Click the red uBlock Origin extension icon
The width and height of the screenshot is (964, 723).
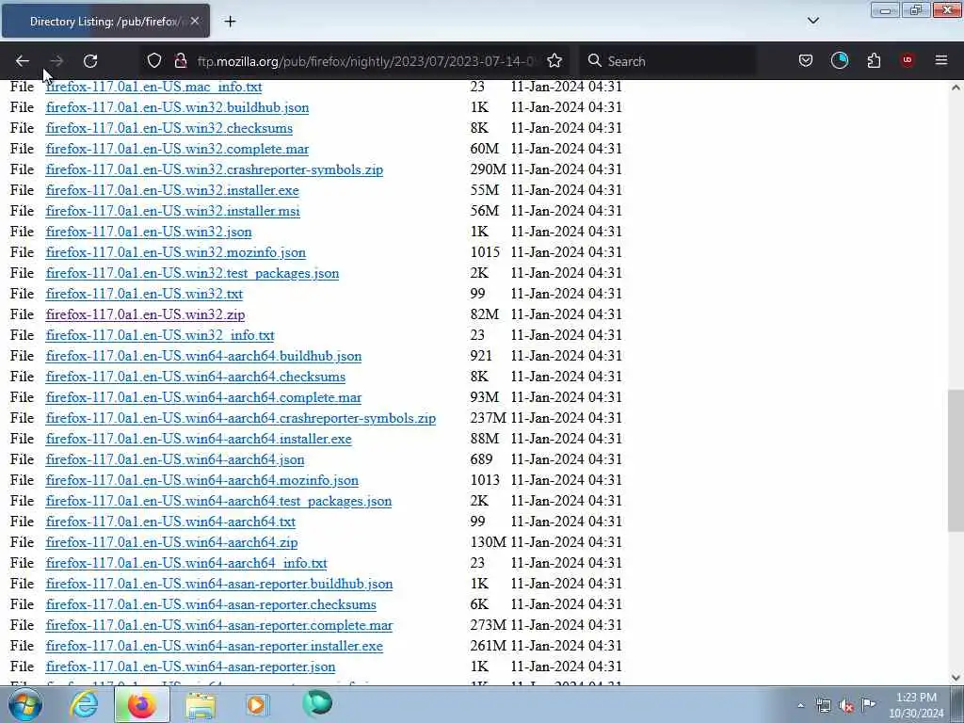tap(908, 60)
